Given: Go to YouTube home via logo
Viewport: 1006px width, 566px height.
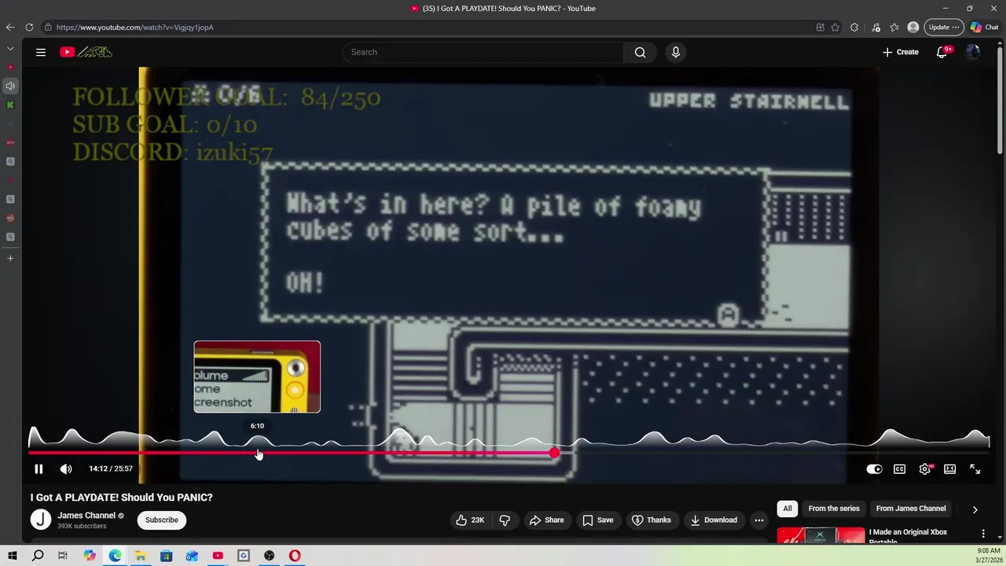Looking at the screenshot, I should pos(86,52).
